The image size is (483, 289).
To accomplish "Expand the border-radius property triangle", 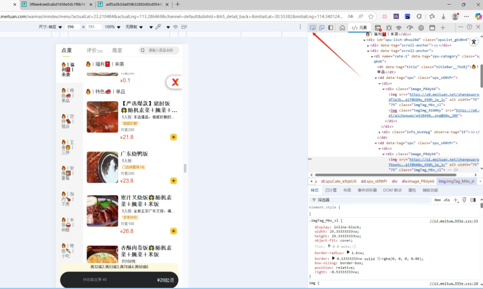I will [x=348, y=253].
